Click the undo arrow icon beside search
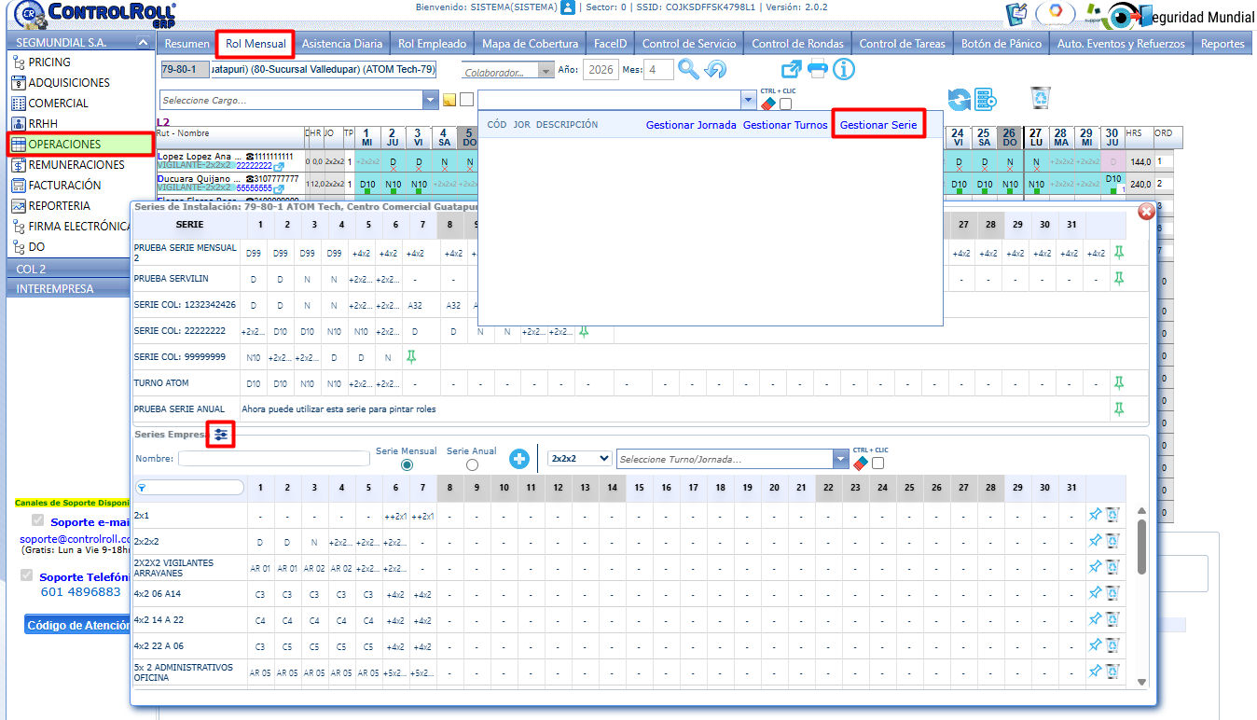This screenshot has height=720, width=1257. pos(715,69)
